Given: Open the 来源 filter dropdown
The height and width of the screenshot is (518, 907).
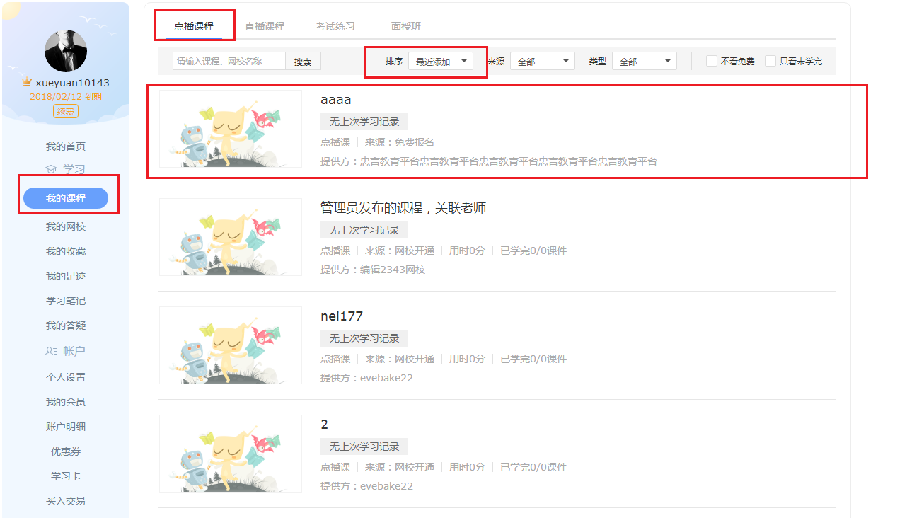Looking at the screenshot, I should tap(543, 62).
